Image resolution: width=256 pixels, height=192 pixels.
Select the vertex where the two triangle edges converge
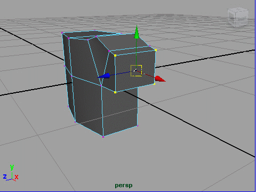(x=101, y=86)
